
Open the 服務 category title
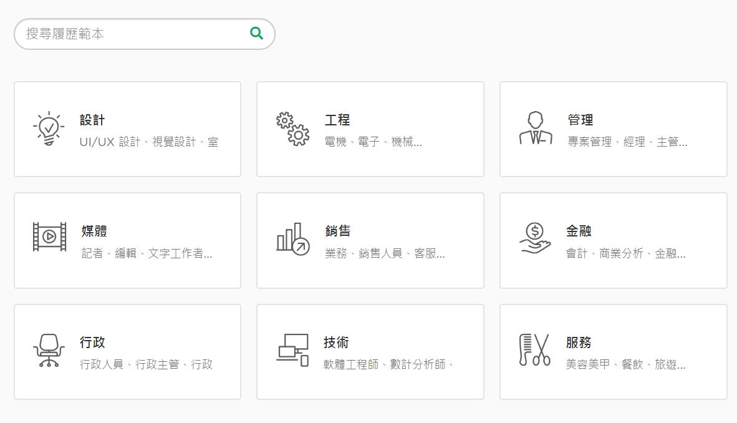(579, 343)
